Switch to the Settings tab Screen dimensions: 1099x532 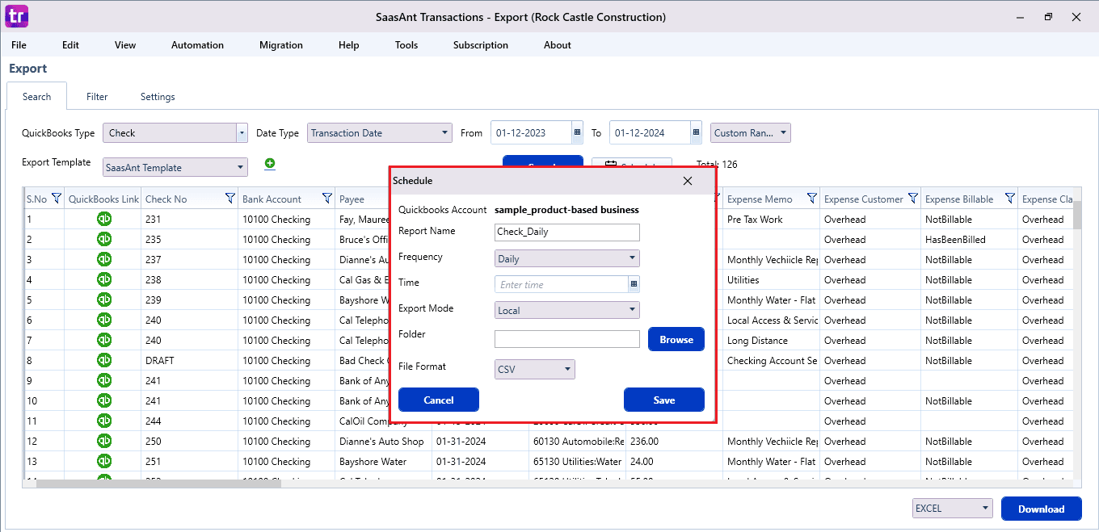(x=158, y=97)
